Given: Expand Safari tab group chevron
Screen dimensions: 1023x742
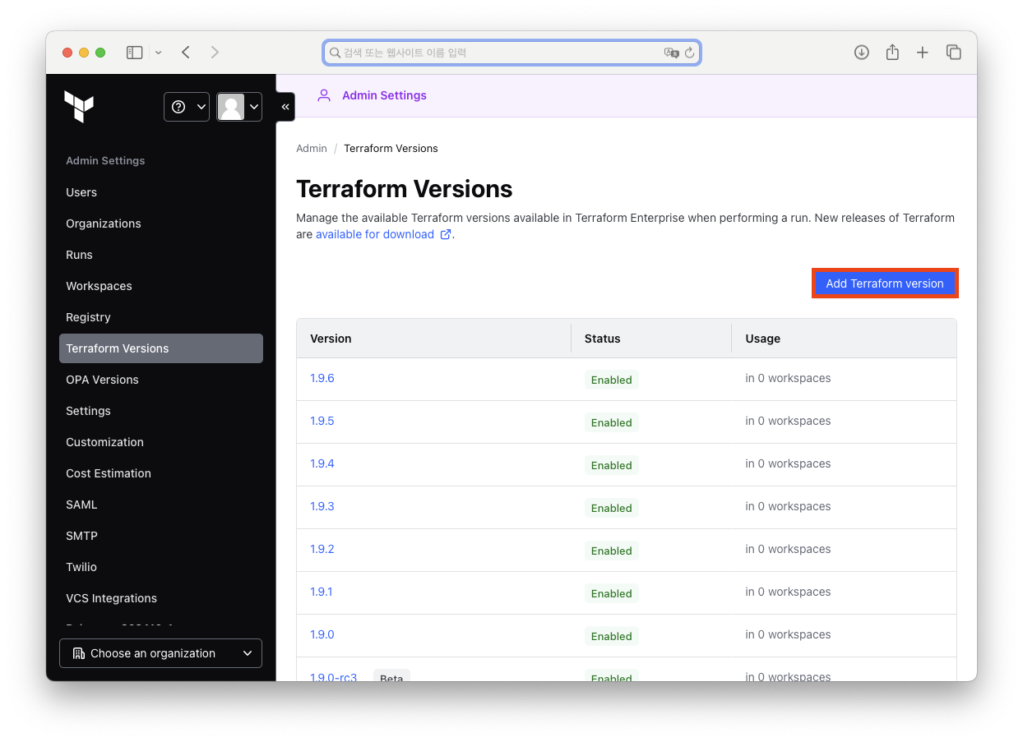Looking at the screenshot, I should click(158, 53).
